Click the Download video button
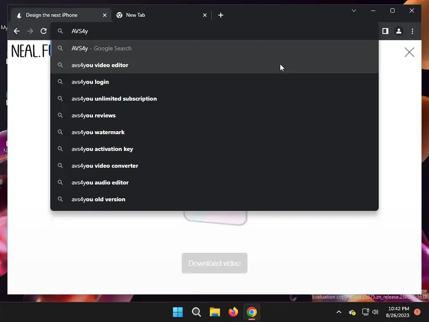429x322 pixels. [214, 263]
